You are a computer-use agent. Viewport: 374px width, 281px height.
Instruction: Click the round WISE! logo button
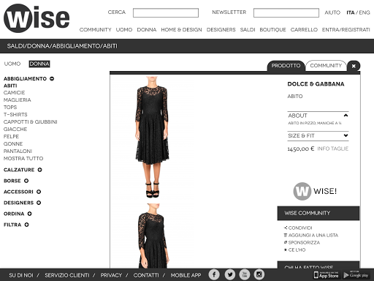(x=302, y=191)
